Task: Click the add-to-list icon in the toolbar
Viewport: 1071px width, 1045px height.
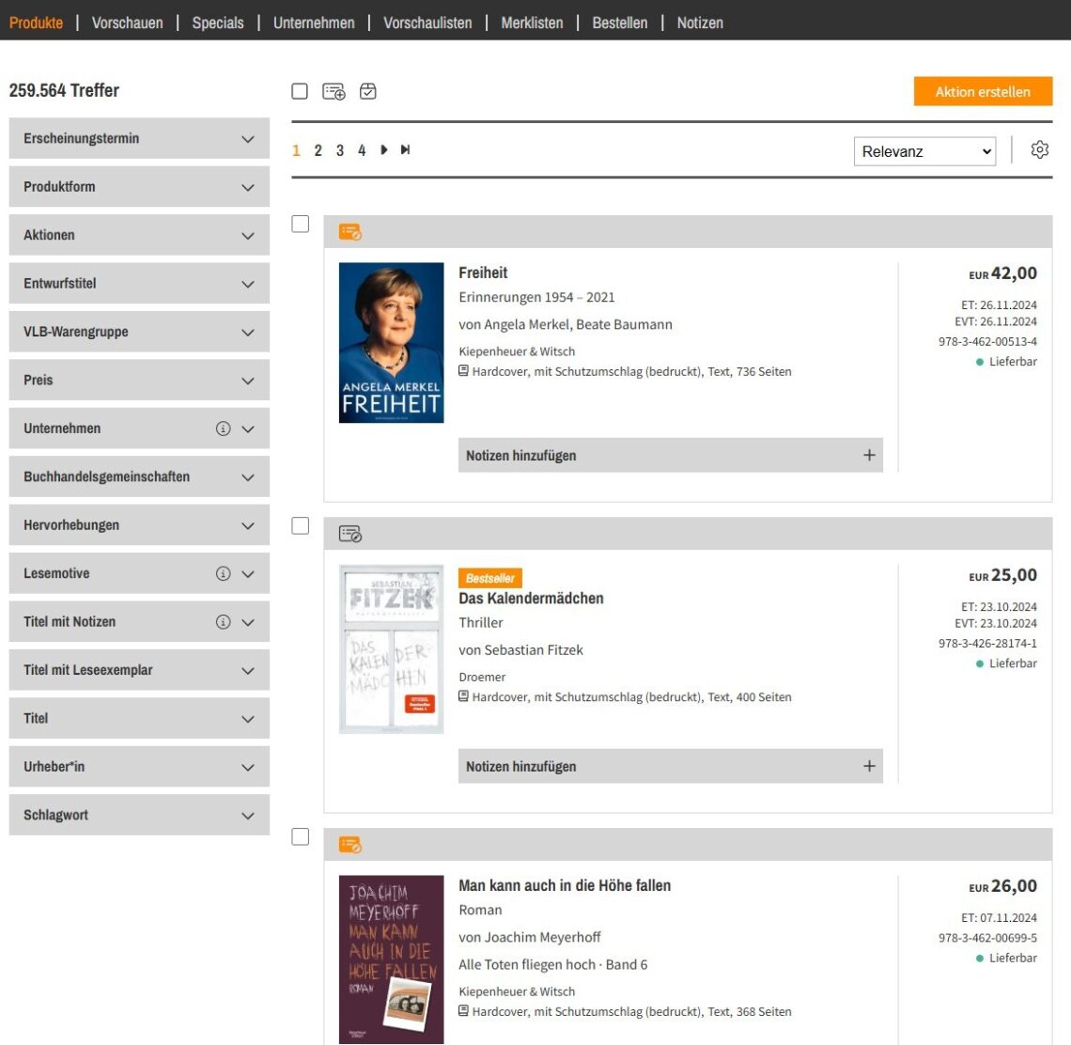Action: point(334,91)
